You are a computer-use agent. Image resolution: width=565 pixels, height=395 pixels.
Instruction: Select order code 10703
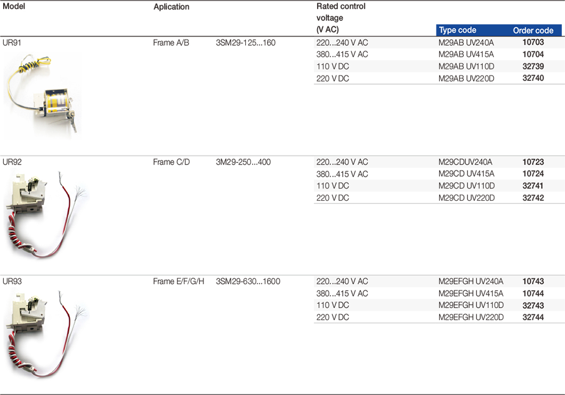pyautogui.click(x=532, y=43)
